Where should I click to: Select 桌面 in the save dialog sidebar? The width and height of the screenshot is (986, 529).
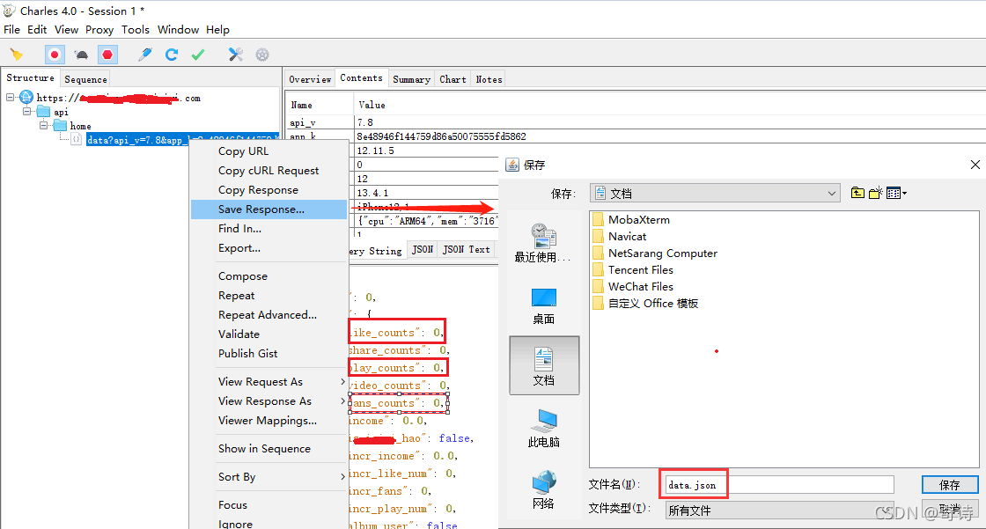tap(544, 305)
